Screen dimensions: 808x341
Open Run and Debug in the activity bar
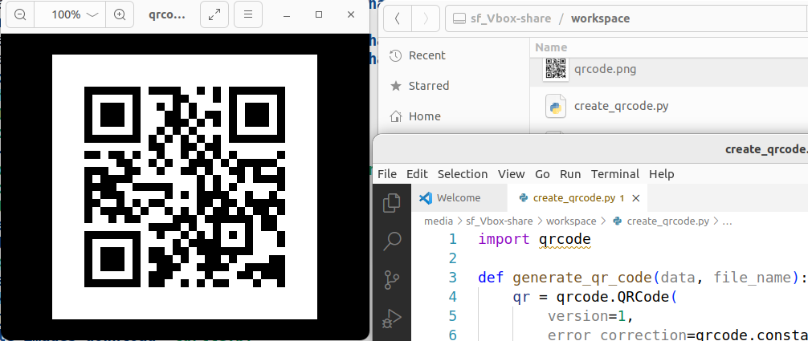point(392,319)
